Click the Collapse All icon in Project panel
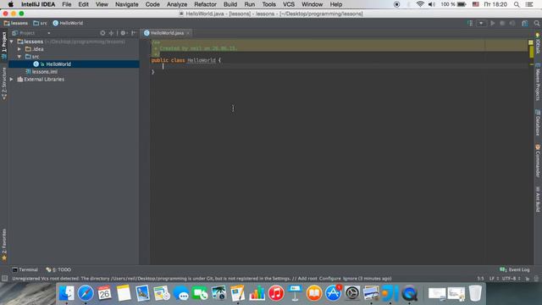 tap(111, 33)
